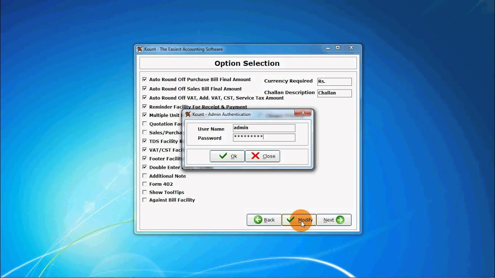Click the Currency Required label
The image size is (495, 278).
click(288, 81)
